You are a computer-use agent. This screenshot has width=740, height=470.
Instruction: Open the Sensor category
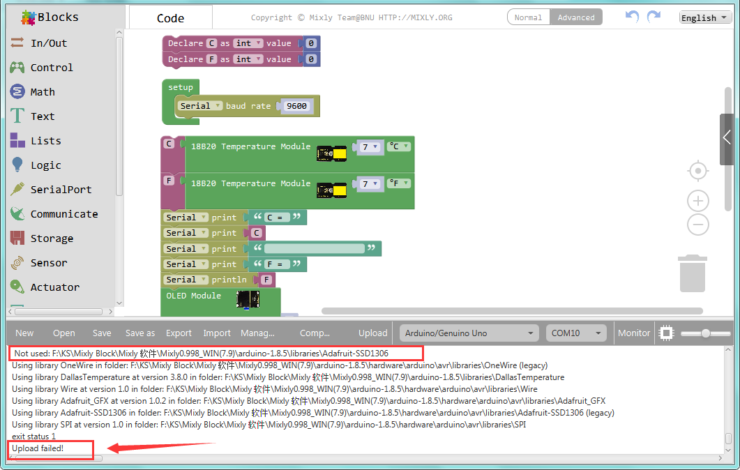click(x=38, y=263)
